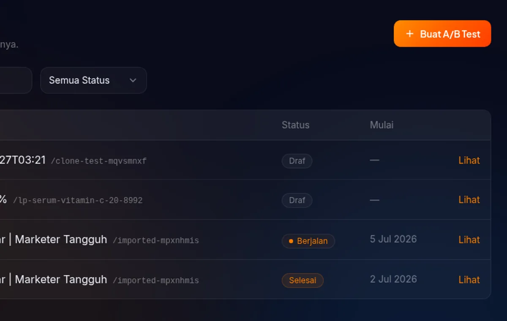Click the 5 Jul 2026 start date
Image resolution: width=507 pixels, height=321 pixels.
(393, 239)
